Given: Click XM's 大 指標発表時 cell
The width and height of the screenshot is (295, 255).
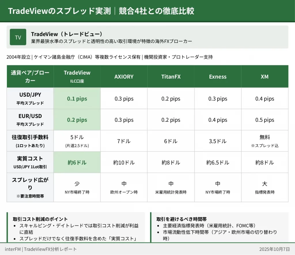Looking at the screenshot, I should pos(264,187).
